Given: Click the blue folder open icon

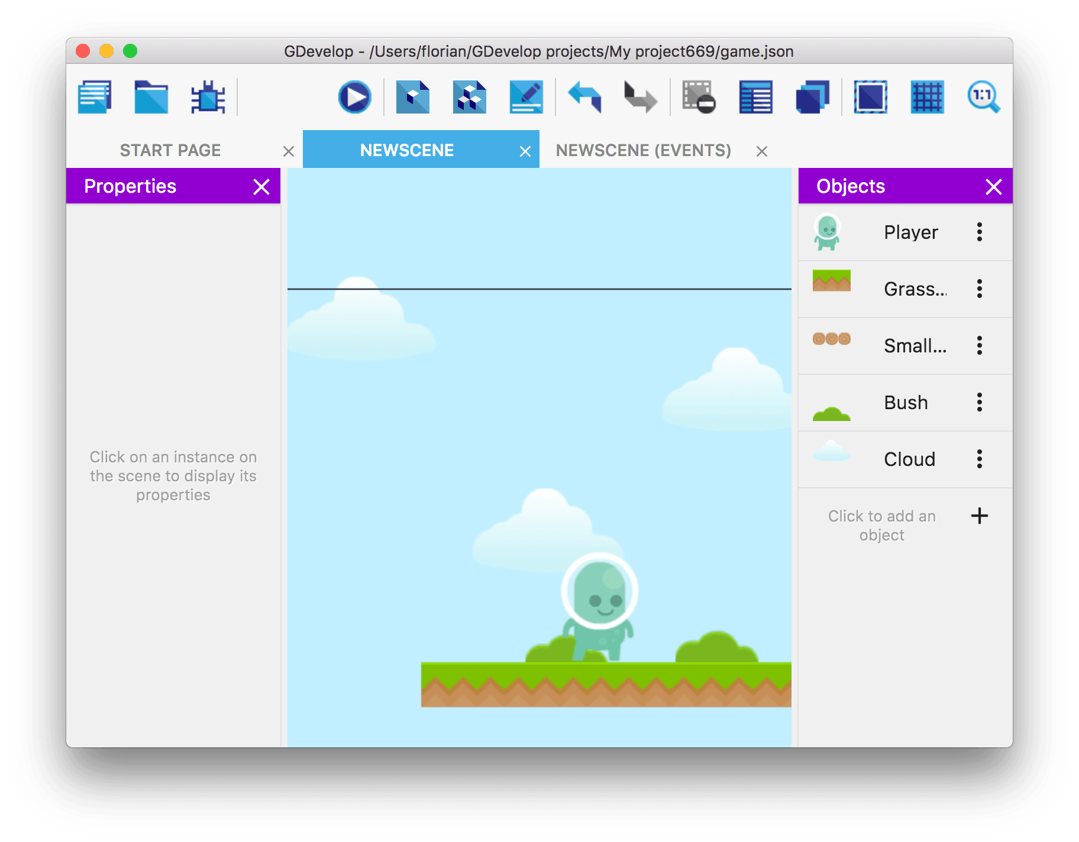Looking at the screenshot, I should coord(151,97).
